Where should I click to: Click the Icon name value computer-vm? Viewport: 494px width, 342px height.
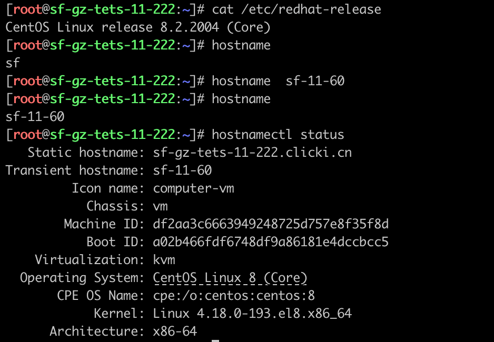click(x=193, y=188)
